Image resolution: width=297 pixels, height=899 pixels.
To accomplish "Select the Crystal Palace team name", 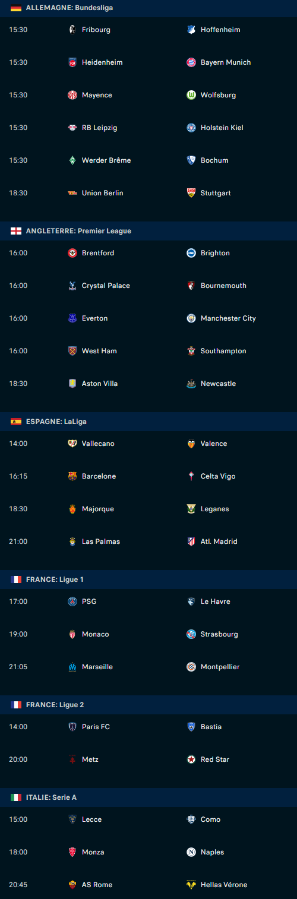I will point(106,286).
